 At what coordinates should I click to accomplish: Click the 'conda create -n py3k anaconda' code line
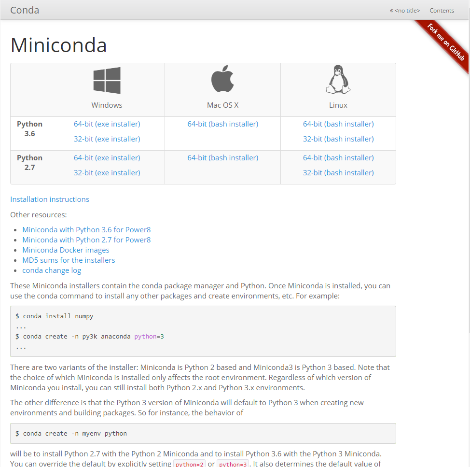90,337
